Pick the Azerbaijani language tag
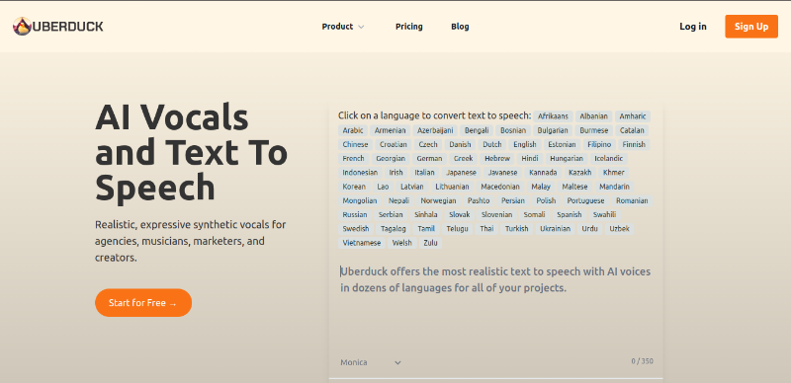Screen dimensions: 791x383 (435, 130)
